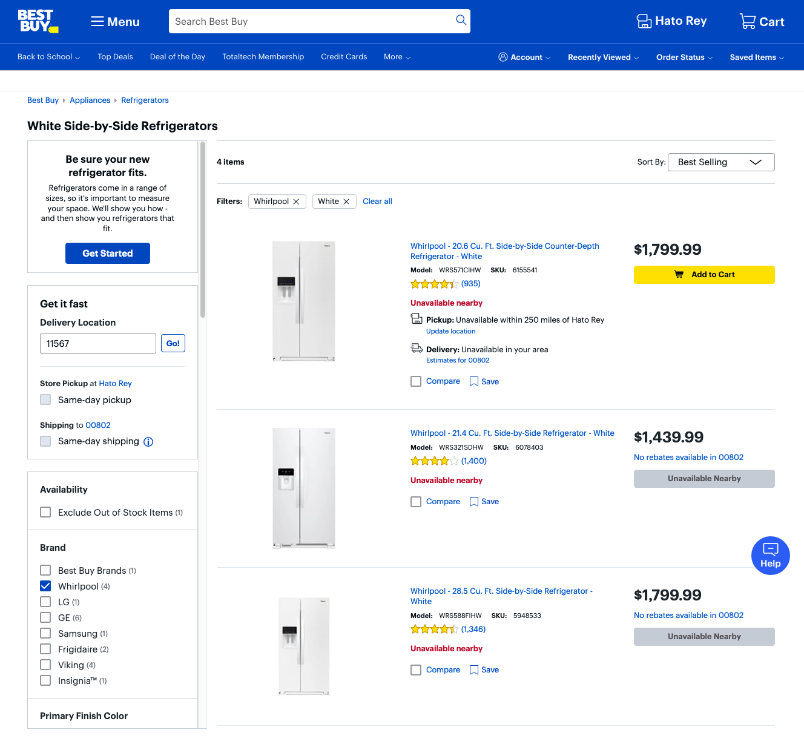
Task: Open the Account dropdown
Action: coord(524,57)
